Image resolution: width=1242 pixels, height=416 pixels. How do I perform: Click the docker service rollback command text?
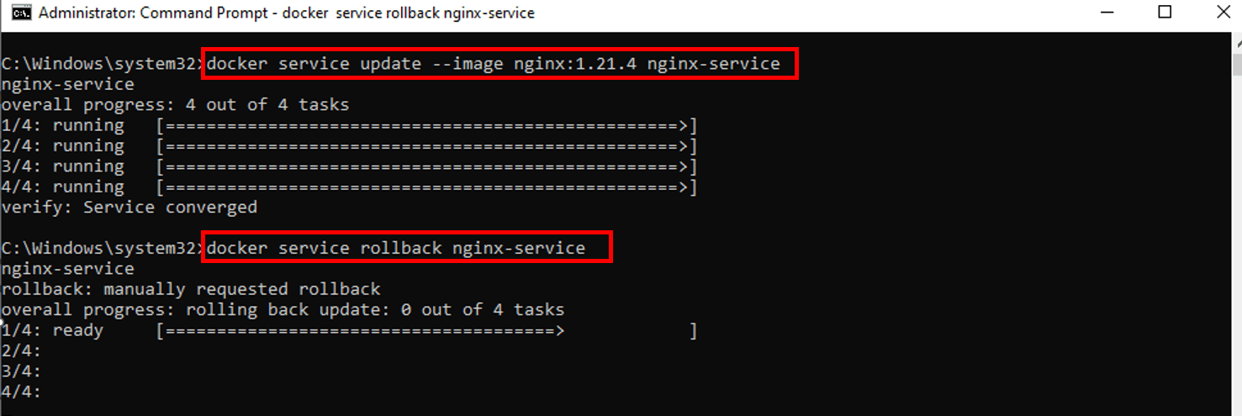(396, 248)
